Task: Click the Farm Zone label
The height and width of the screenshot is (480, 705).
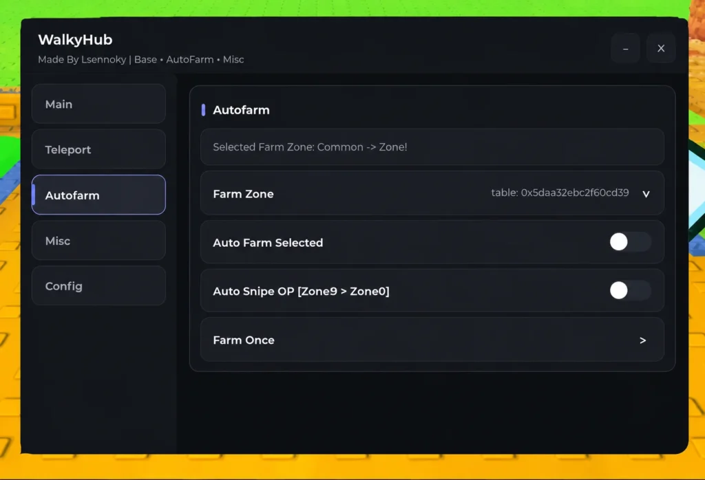Action: (x=243, y=194)
